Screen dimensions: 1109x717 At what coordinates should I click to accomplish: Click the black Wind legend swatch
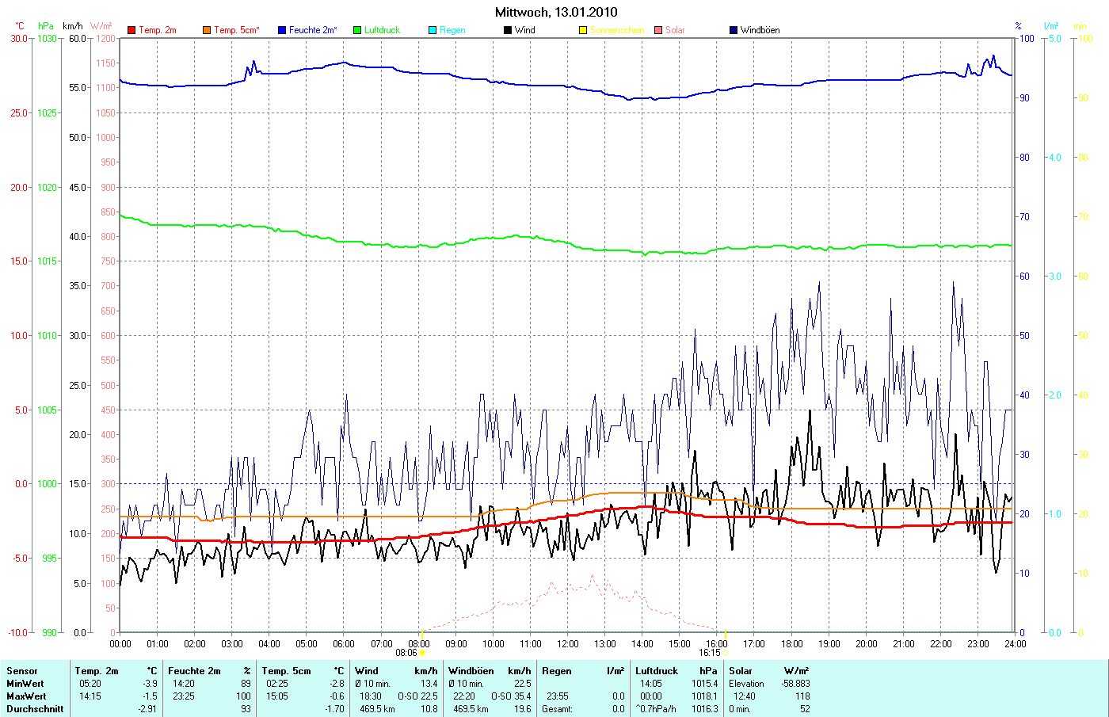tap(508, 30)
